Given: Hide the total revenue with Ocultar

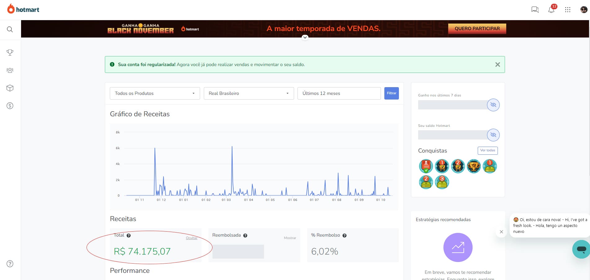Looking at the screenshot, I should click(x=191, y=238).
